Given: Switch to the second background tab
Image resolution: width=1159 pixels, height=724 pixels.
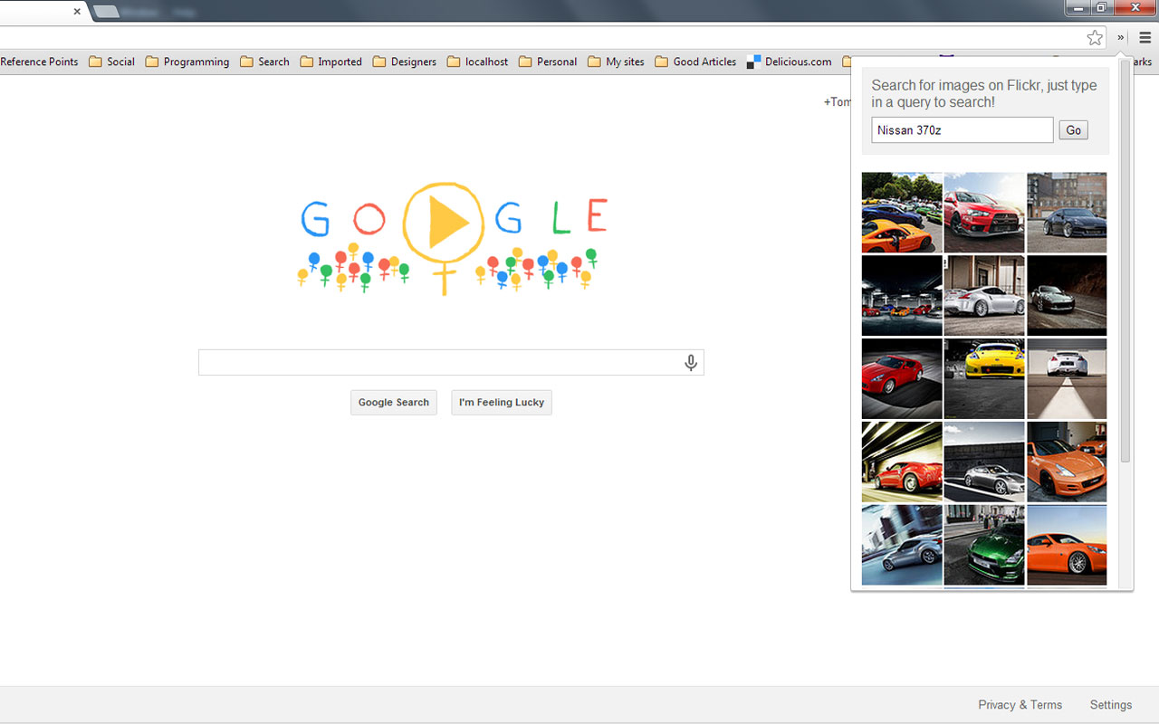Looking at the screenshot, I should (107, 12).
